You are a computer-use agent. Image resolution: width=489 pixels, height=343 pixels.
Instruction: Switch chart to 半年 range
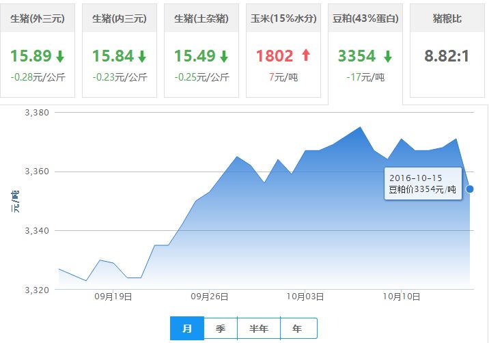259,329
